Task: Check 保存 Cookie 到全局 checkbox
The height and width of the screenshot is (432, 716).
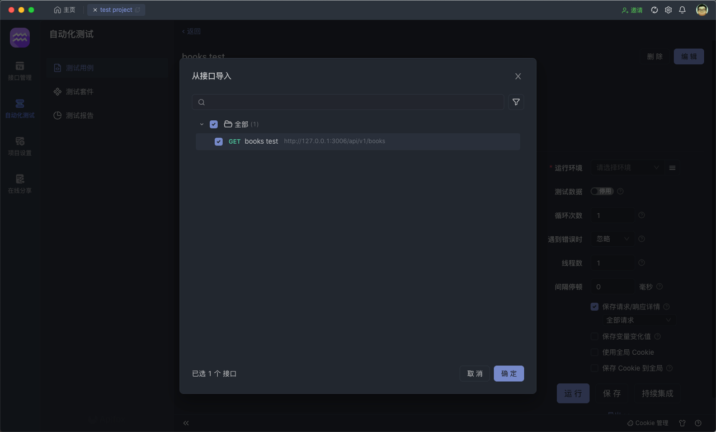Action: coord(595,368)
